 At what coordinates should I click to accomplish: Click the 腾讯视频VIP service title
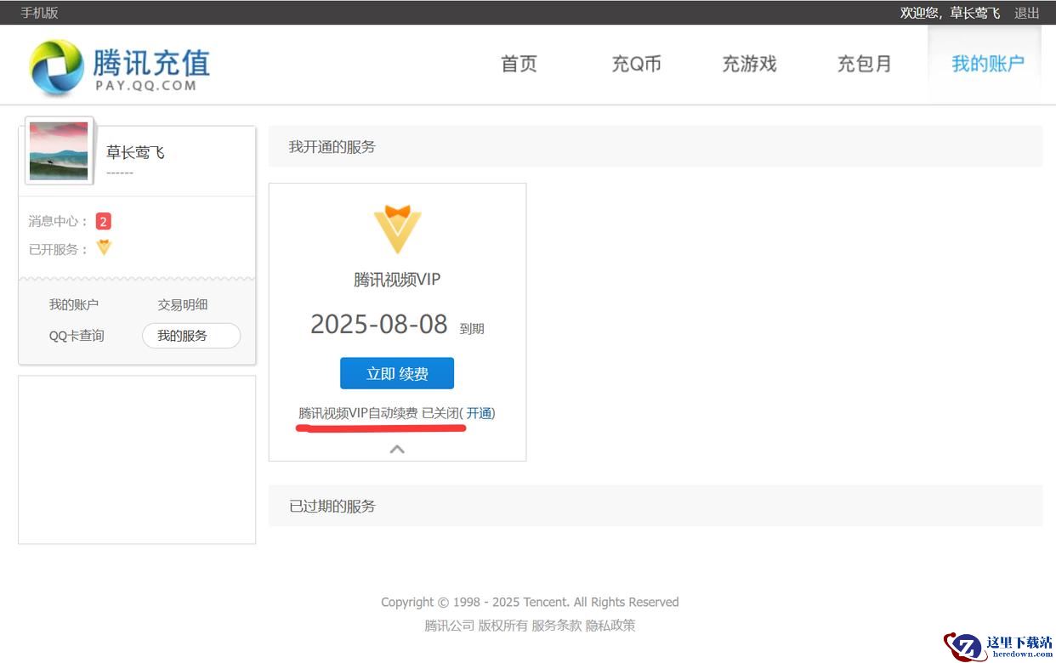click(397, 280)
